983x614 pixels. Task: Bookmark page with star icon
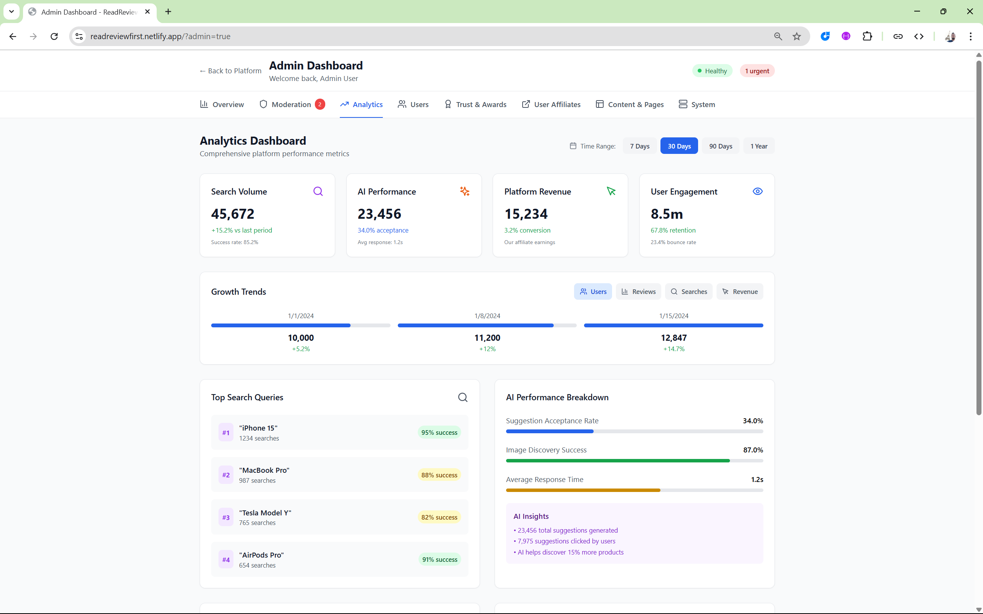tap(796, 36)
